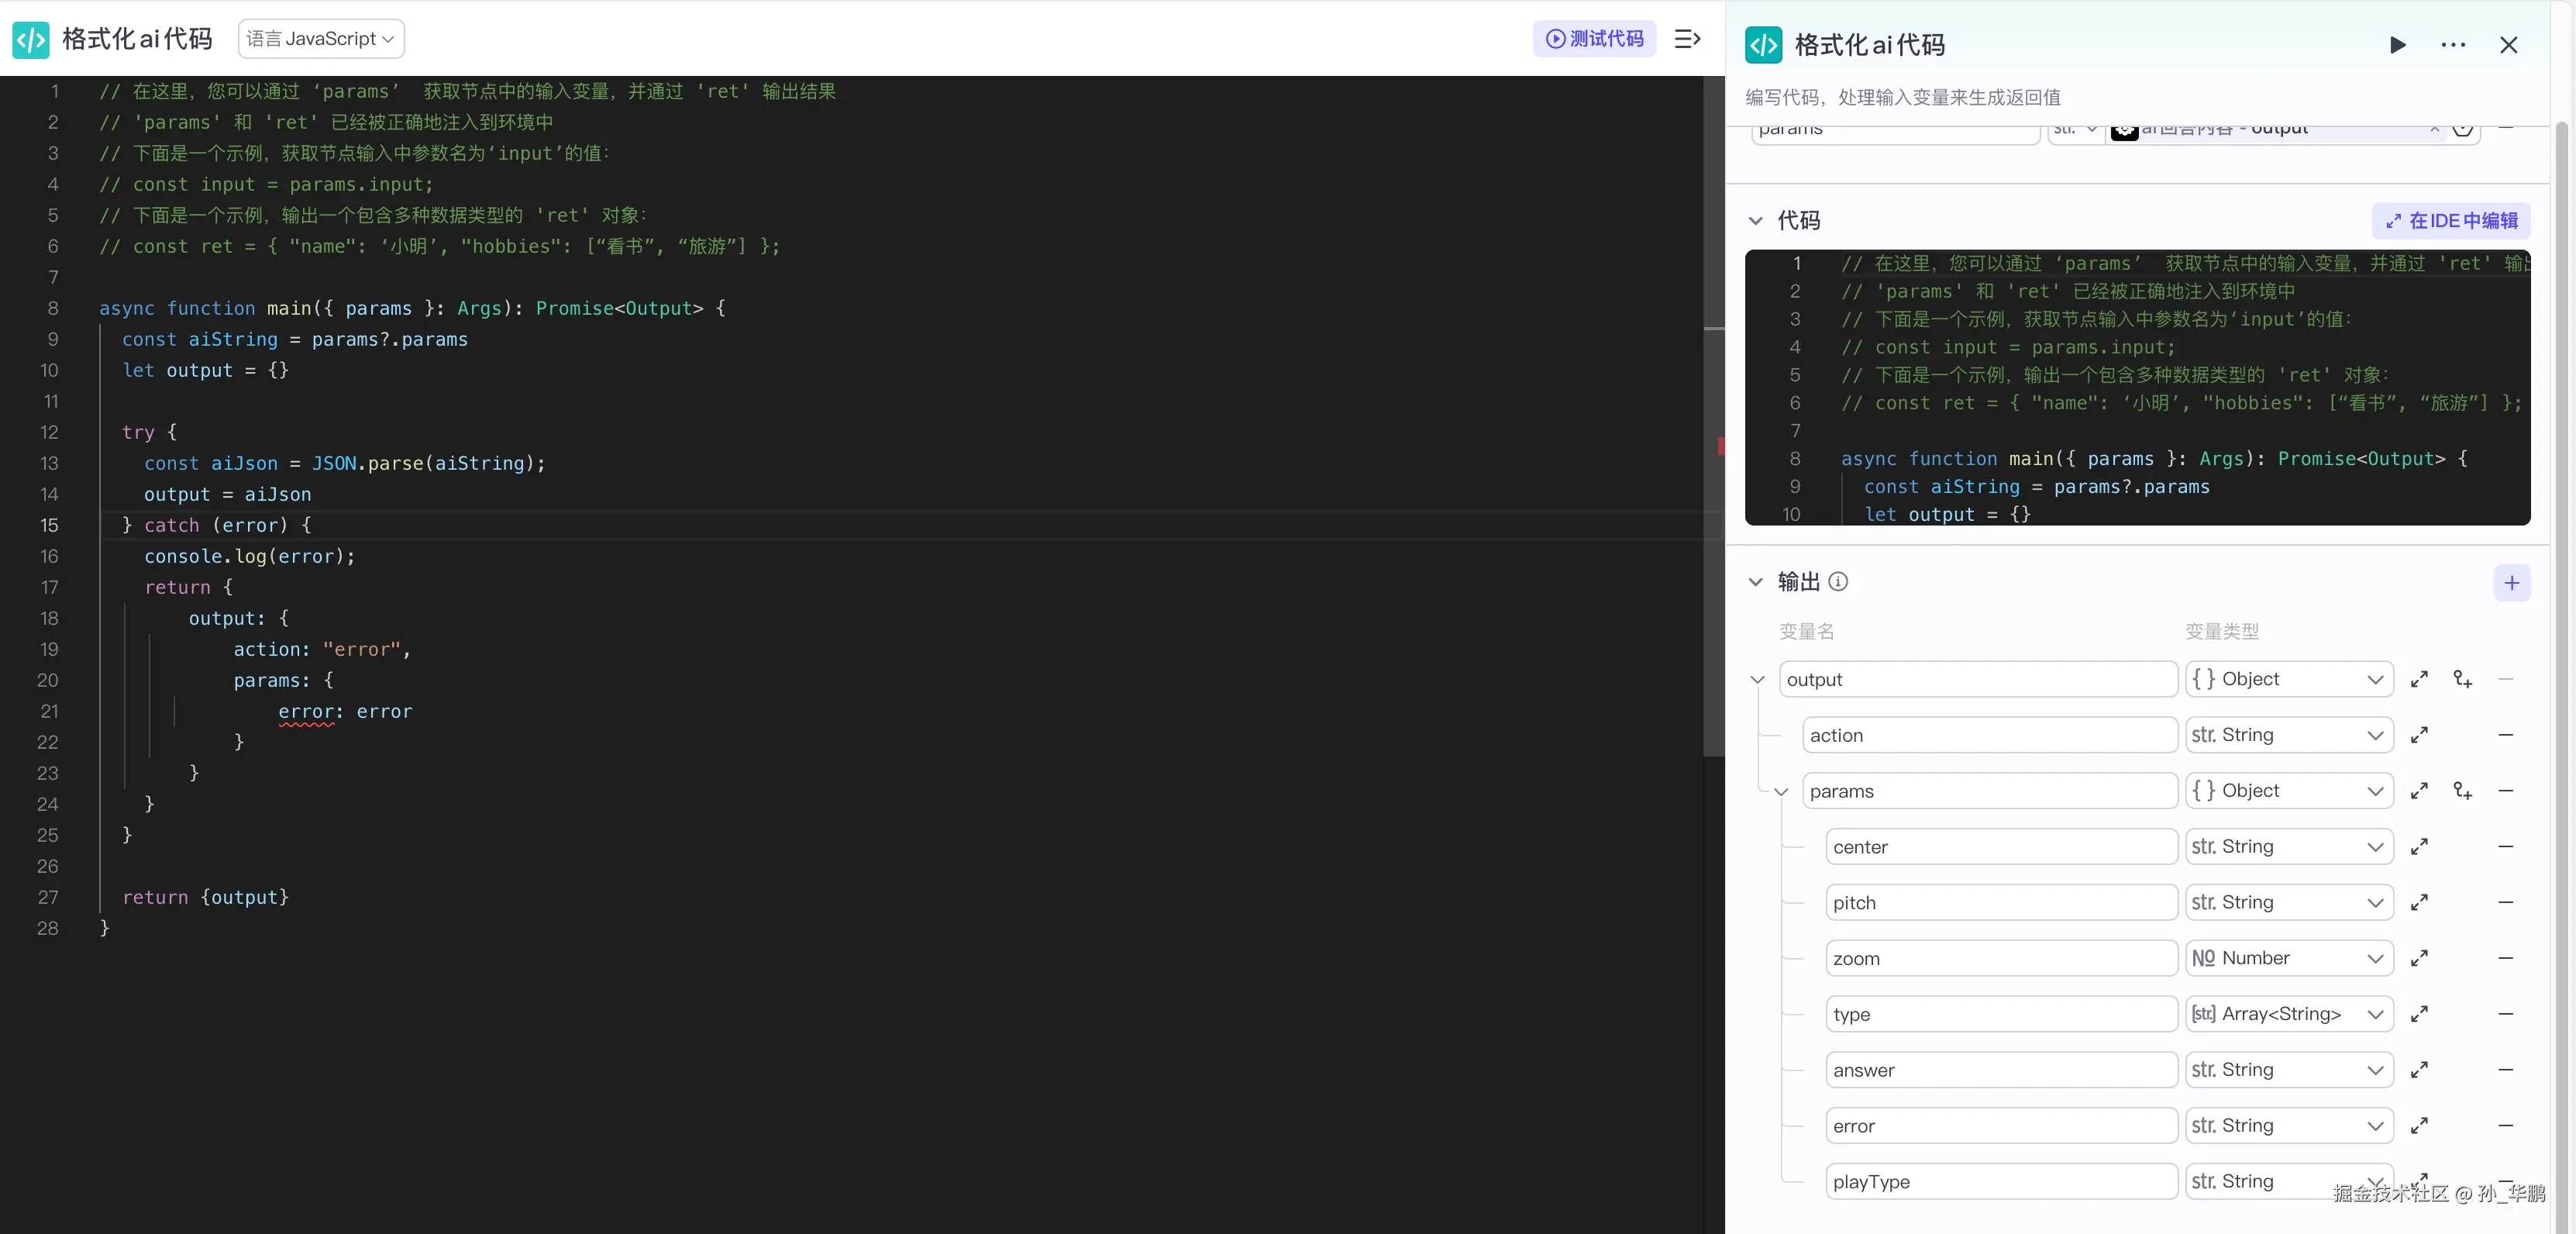Add child field to output object
Screen dimensions: 2576x1234
pos(2462,680)
